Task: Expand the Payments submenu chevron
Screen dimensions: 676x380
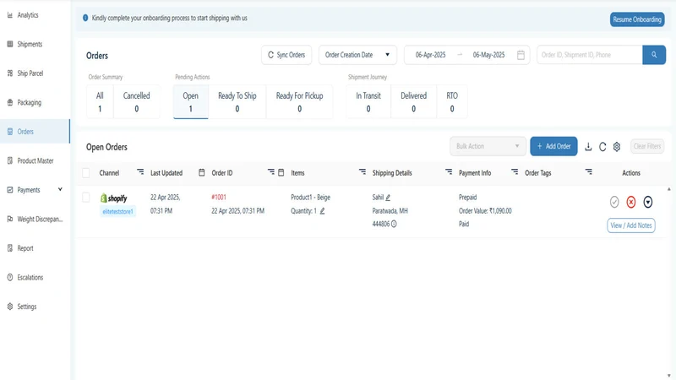Action: click(60, 189)
